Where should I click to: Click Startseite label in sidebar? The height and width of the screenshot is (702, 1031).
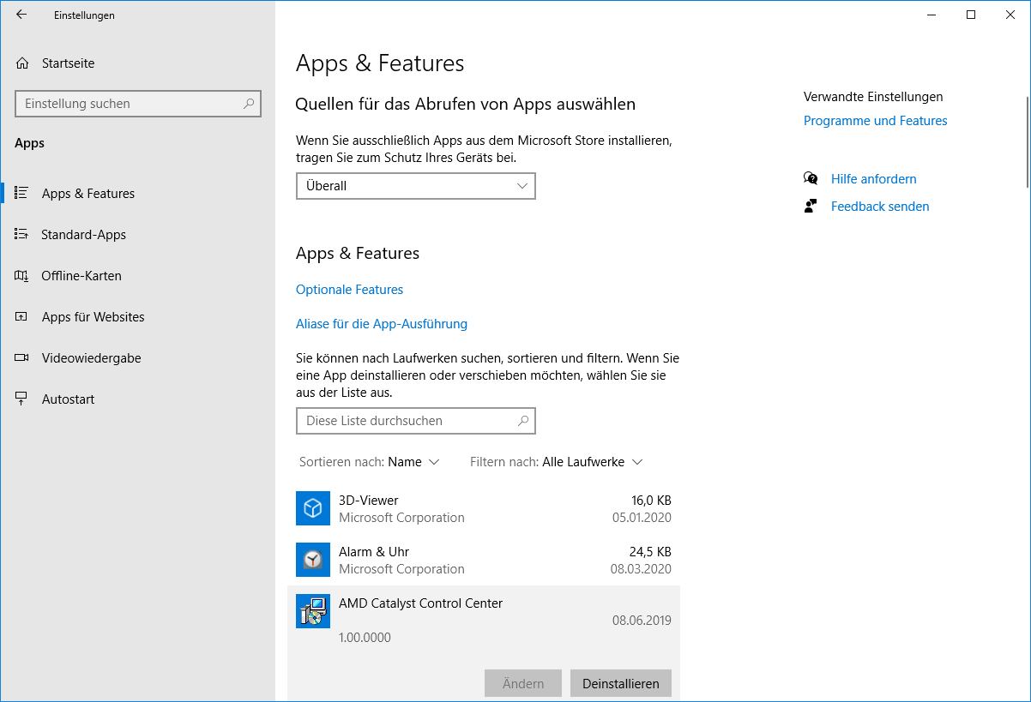(69, 63)
